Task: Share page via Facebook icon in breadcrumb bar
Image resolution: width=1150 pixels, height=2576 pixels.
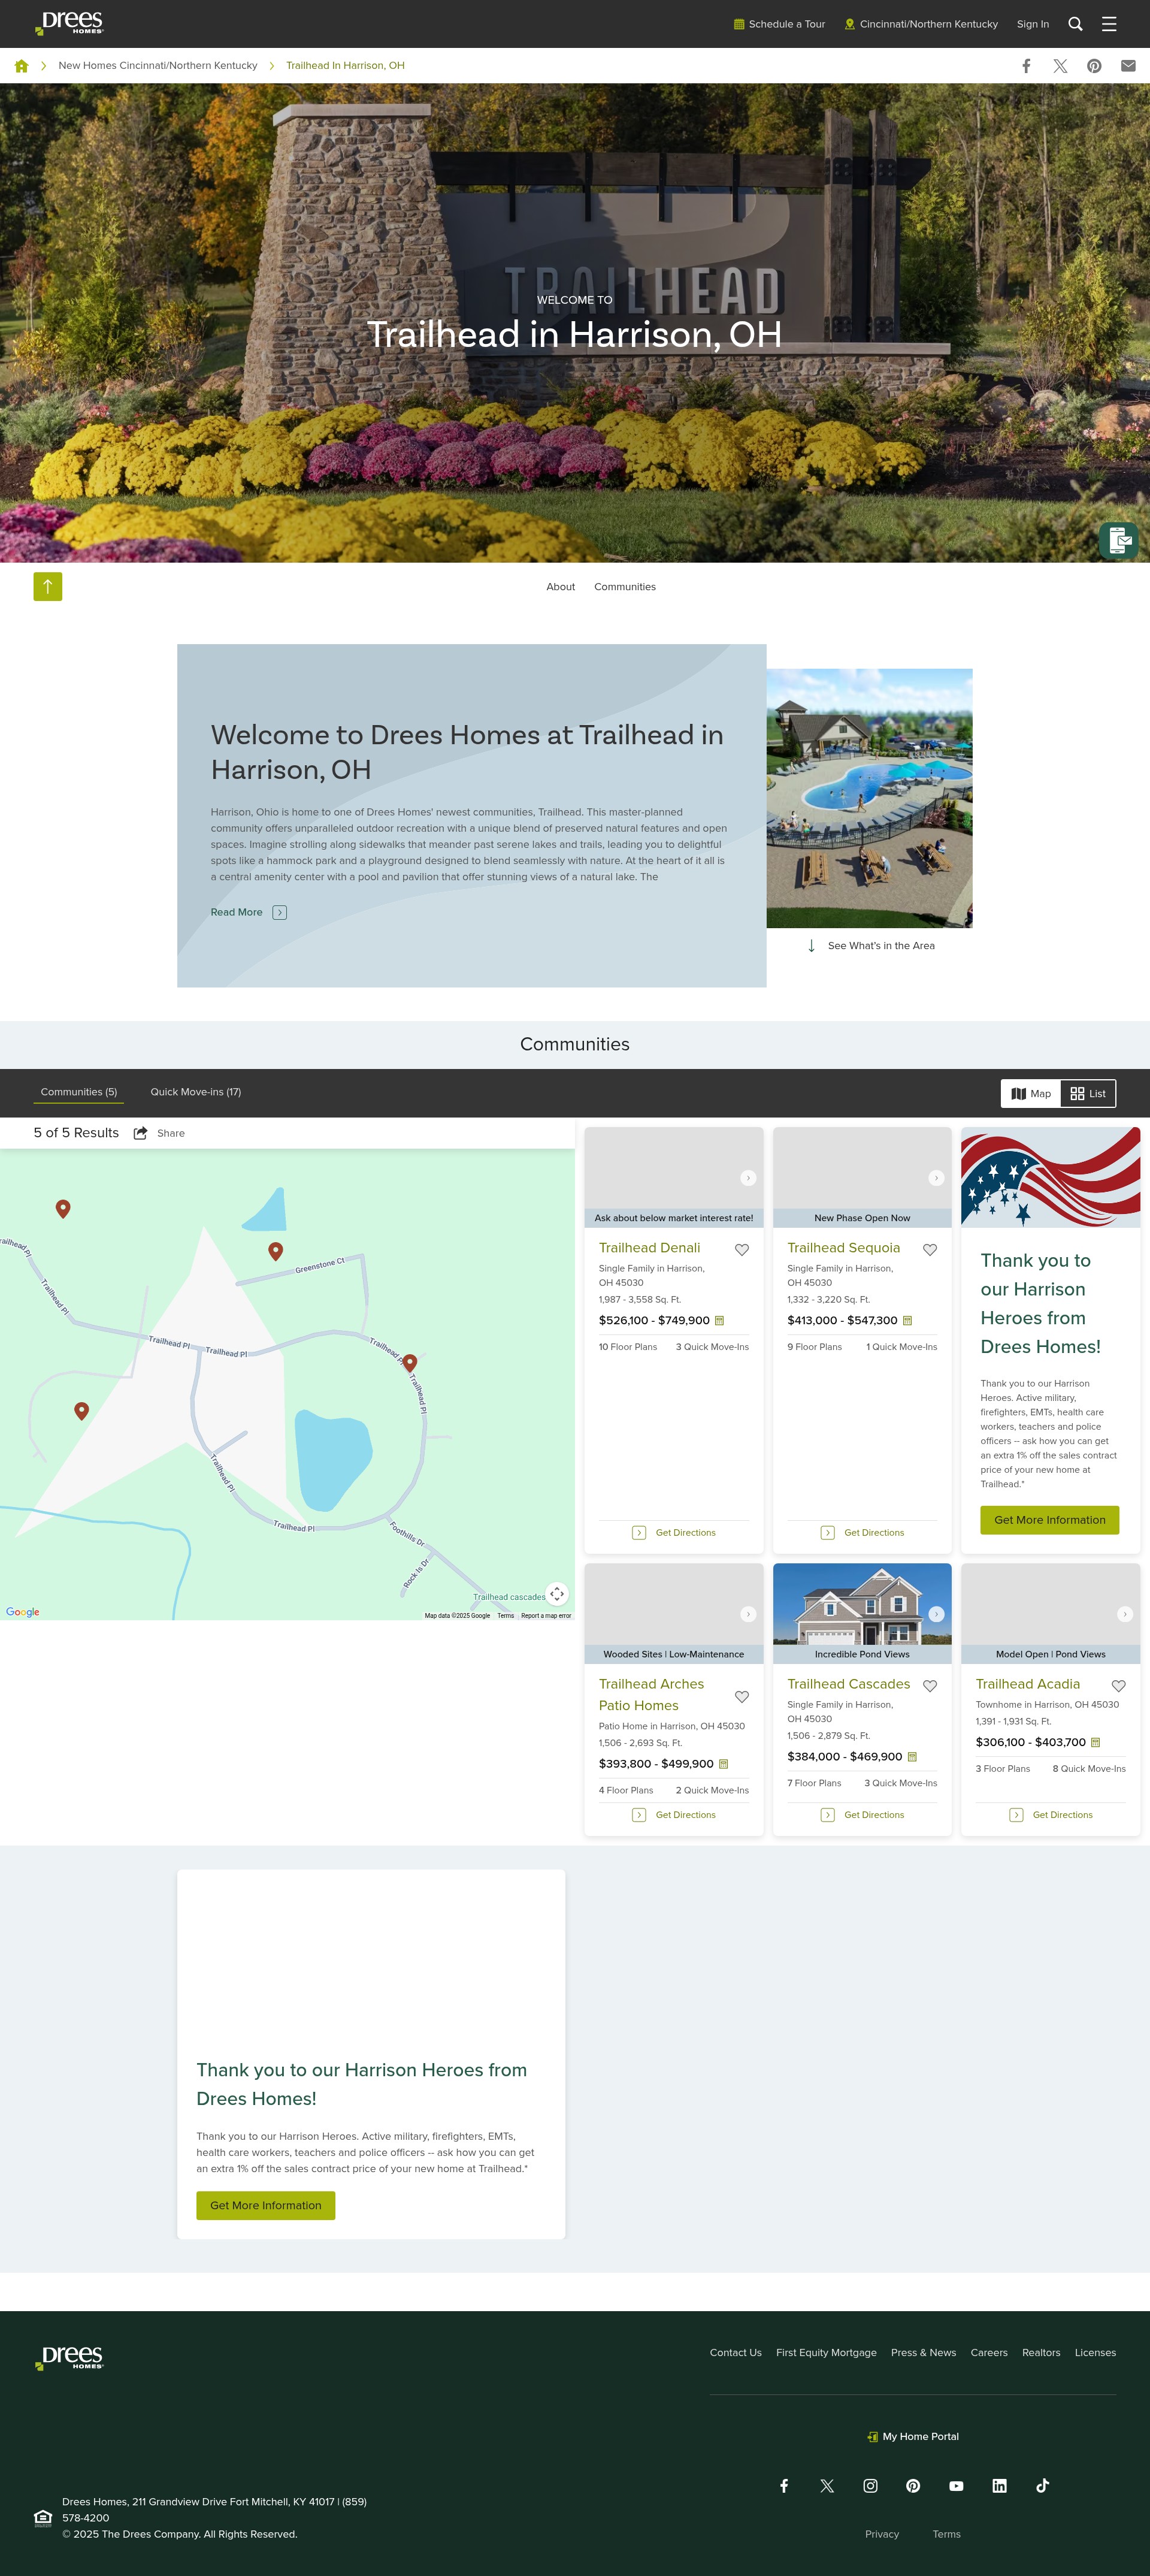Action: (1026, 66)
